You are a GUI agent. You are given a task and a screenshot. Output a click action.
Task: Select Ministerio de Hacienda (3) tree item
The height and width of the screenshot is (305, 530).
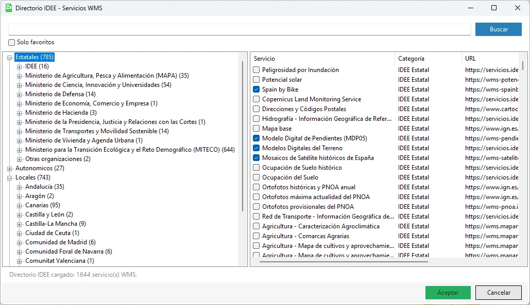61,113
